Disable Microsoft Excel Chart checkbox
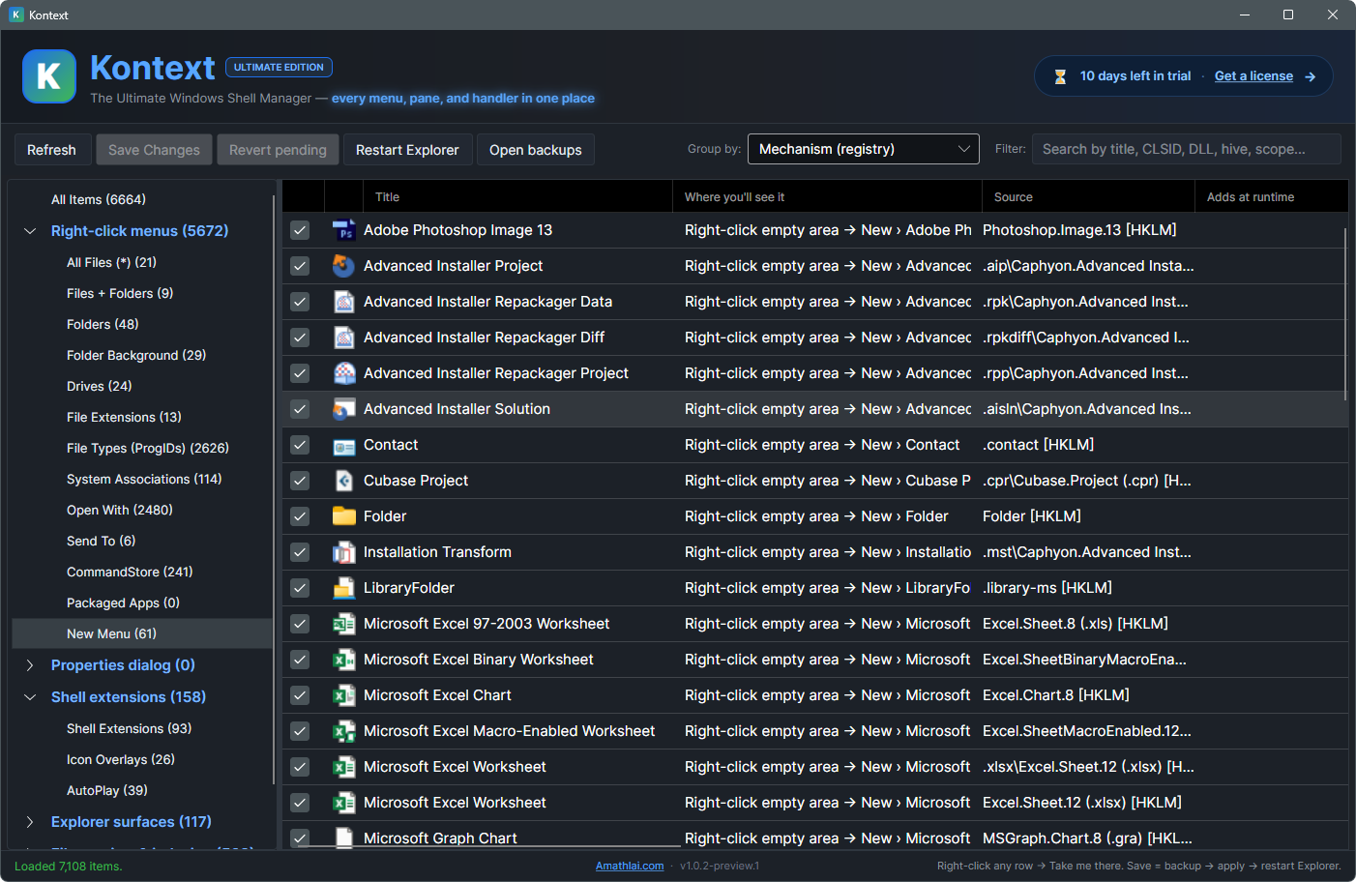This screenshot has height=882, width=1356. click(300, 695)
